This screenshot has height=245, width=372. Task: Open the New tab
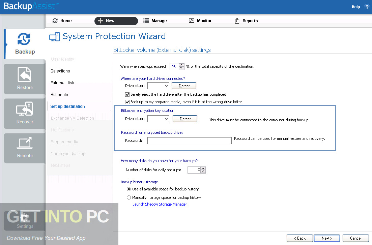coord(116,21)
